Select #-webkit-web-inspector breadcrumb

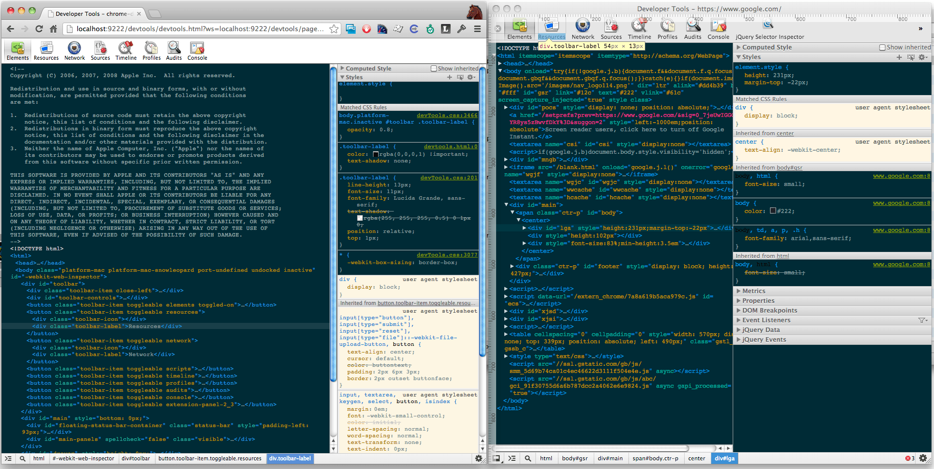pyautogui.click(x=83, y=458)
